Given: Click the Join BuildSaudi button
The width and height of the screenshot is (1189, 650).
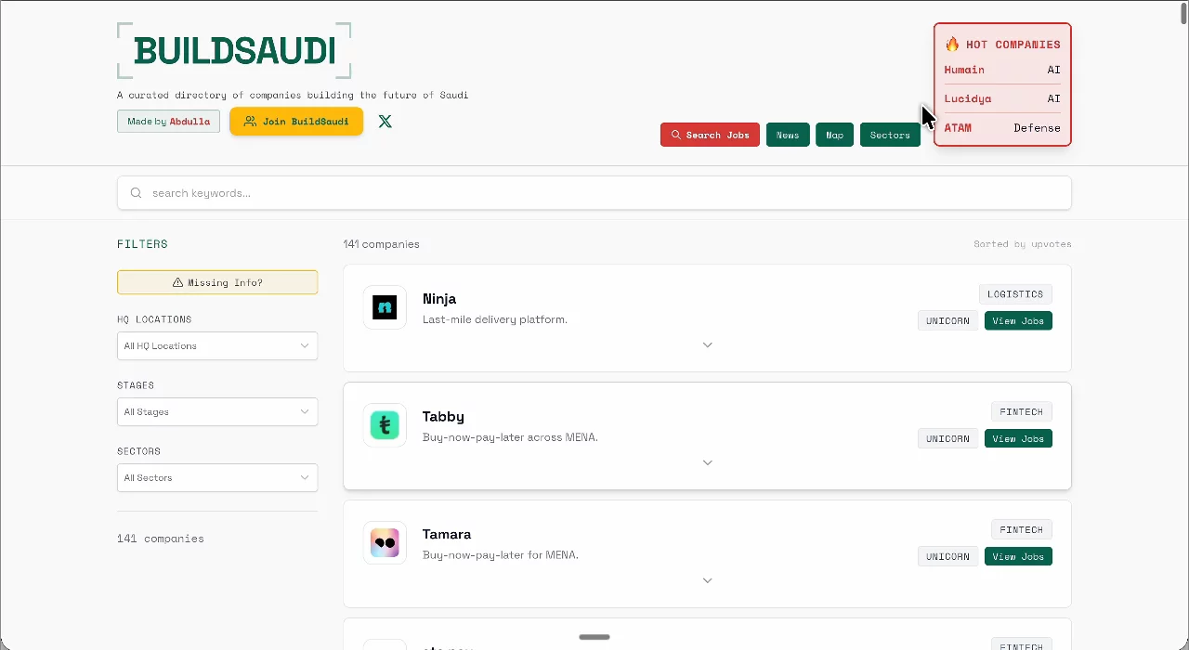Looking at the screenshot, I should [x=296, y=121].
